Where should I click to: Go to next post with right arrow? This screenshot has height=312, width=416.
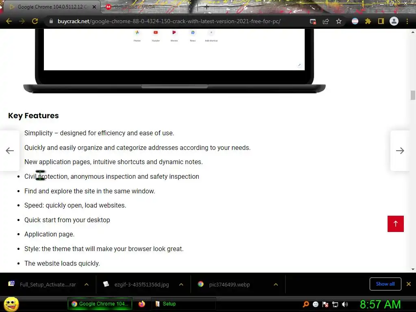pyautogui.click(x=400, y=151)
